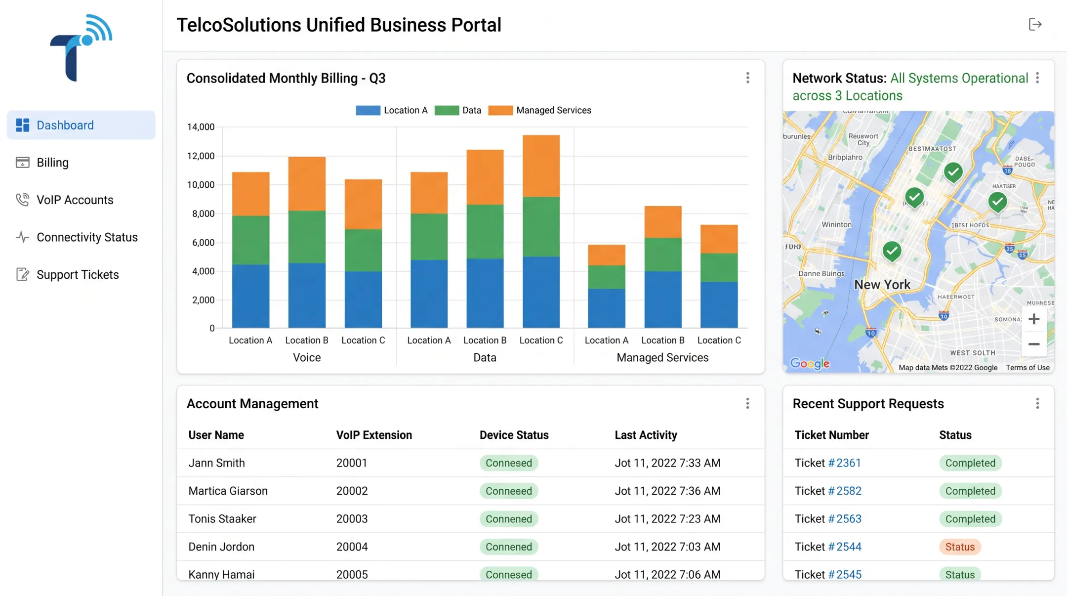Image resolution: width=1067 pixels, height=596 pixels.
Task: Toggle Managed Services orange legend swatch
Action: (500, 110)
